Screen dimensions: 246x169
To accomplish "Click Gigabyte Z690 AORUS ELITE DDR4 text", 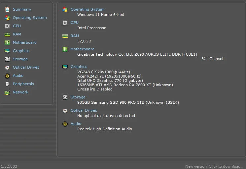I will pyautogui.click(x=137, y=54).
